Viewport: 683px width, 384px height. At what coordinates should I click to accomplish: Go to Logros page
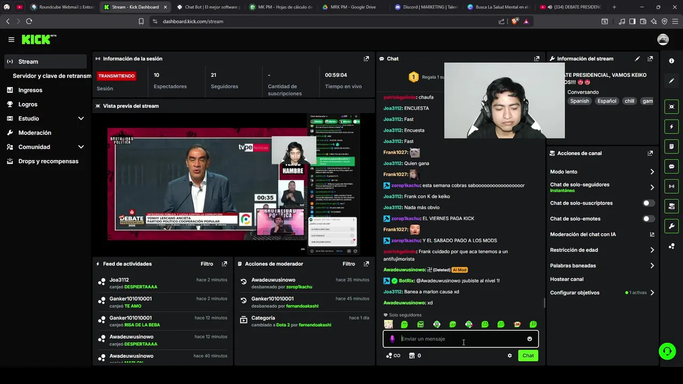point(45,105)
